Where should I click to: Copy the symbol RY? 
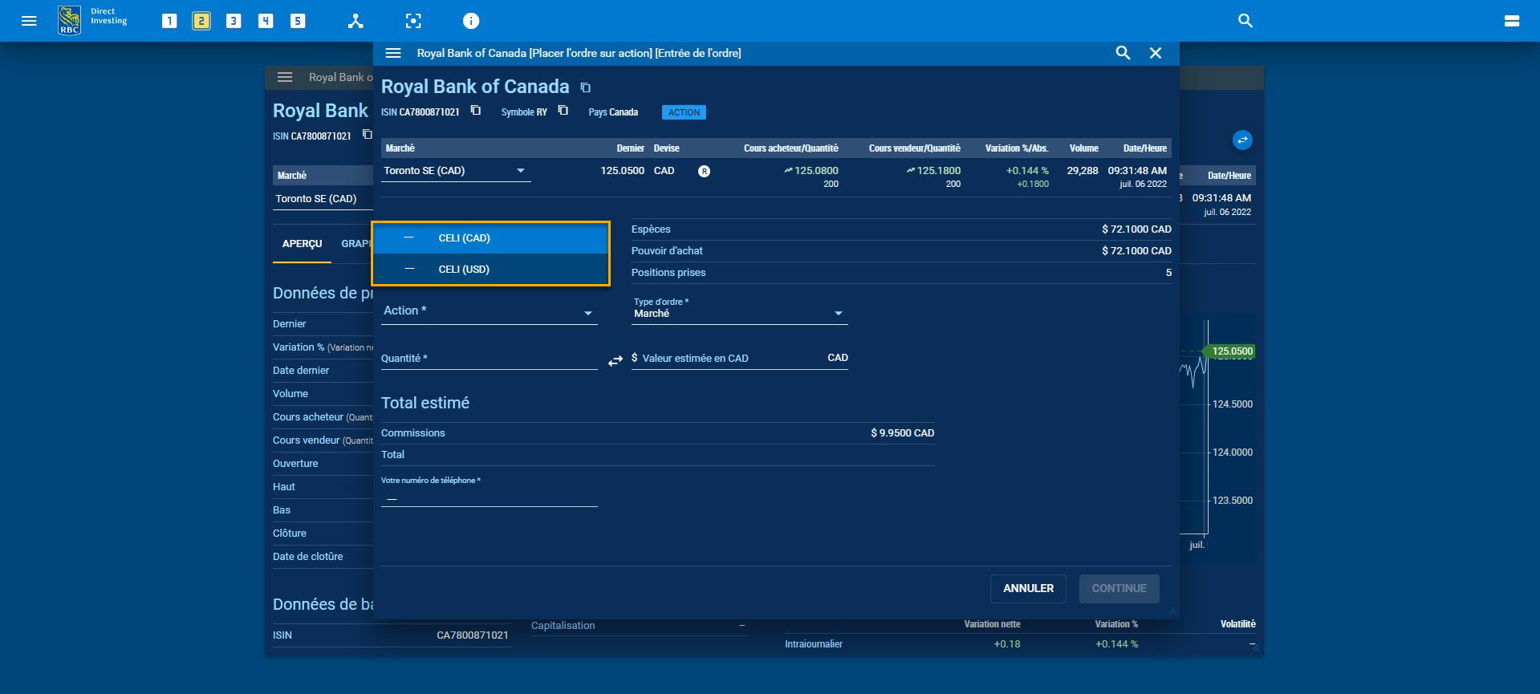[563, 111]
